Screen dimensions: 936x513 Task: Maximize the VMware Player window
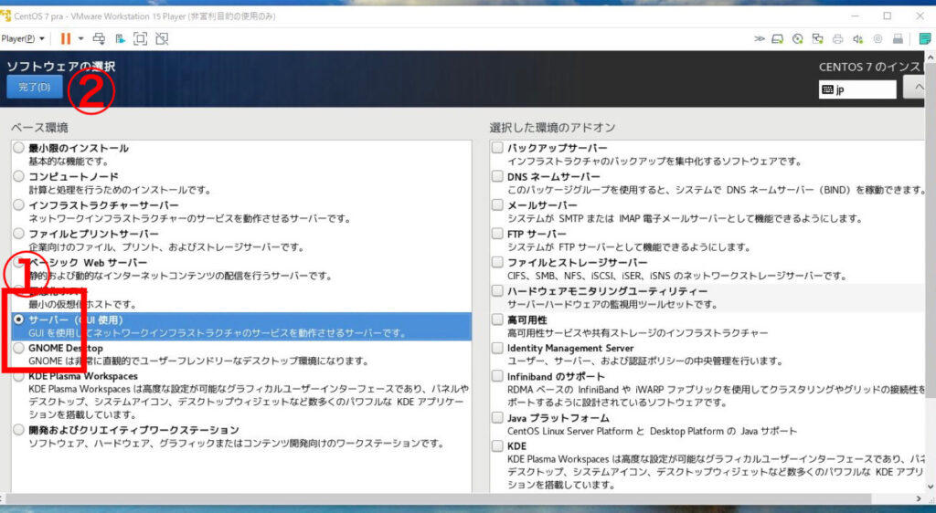pos(887,16)
